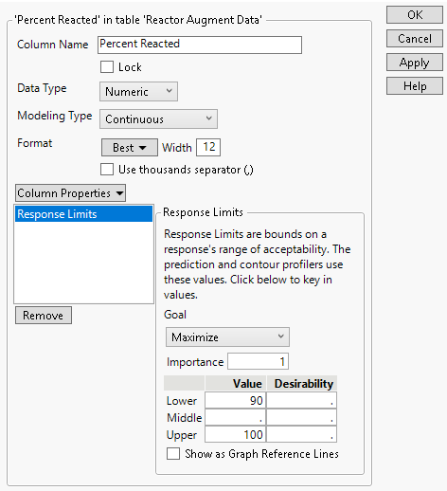Click the Lower value cell 90
The image size is (447, 491).
pyautogui.click(x=236, y=401)
